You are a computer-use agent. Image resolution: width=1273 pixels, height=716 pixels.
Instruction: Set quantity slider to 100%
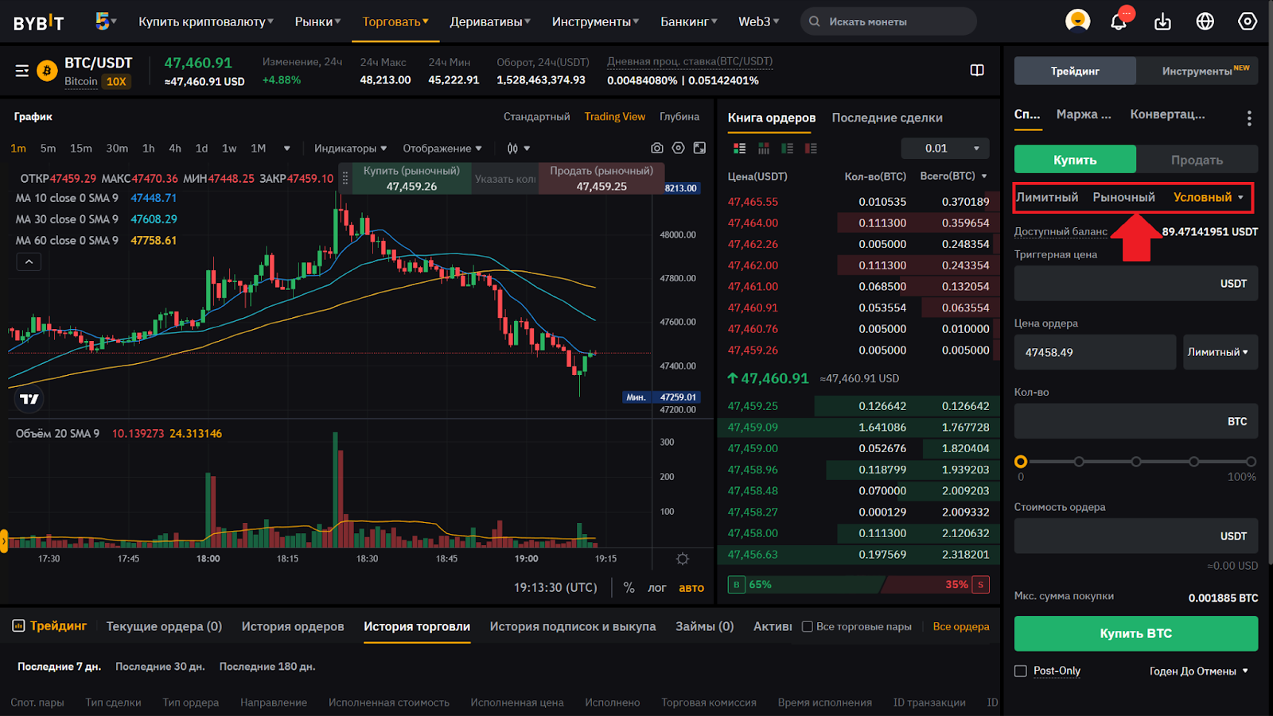point(1251,462)
